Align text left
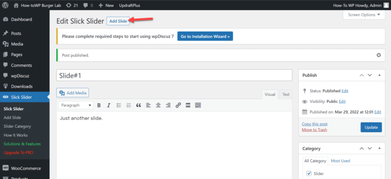 (148, 106)
